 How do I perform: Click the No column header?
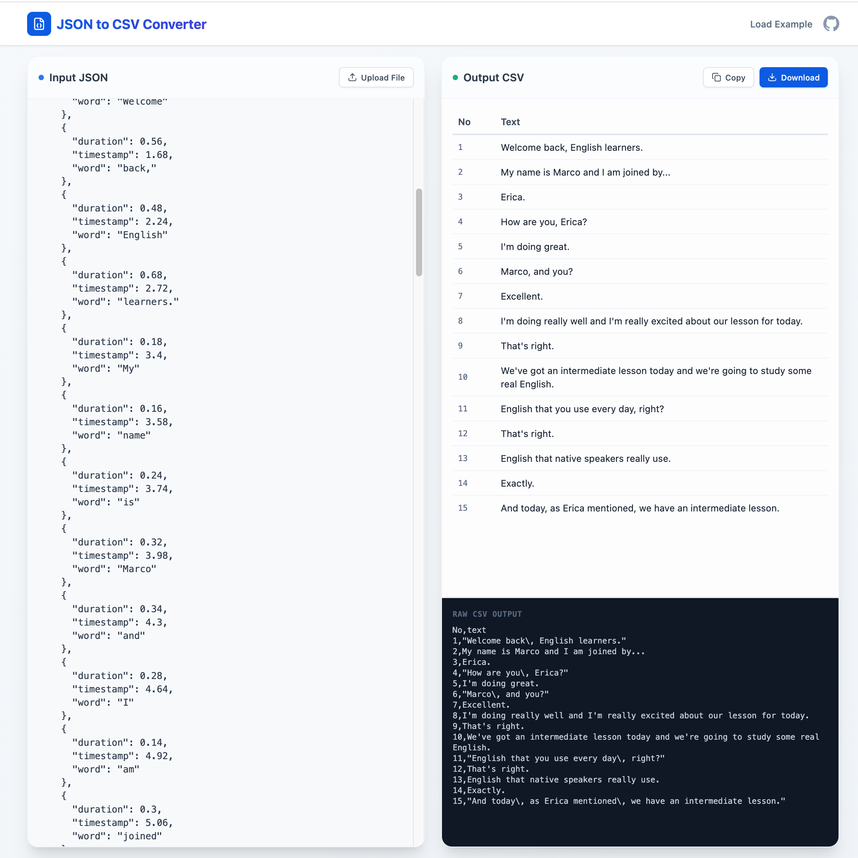(x=464, y=122)
